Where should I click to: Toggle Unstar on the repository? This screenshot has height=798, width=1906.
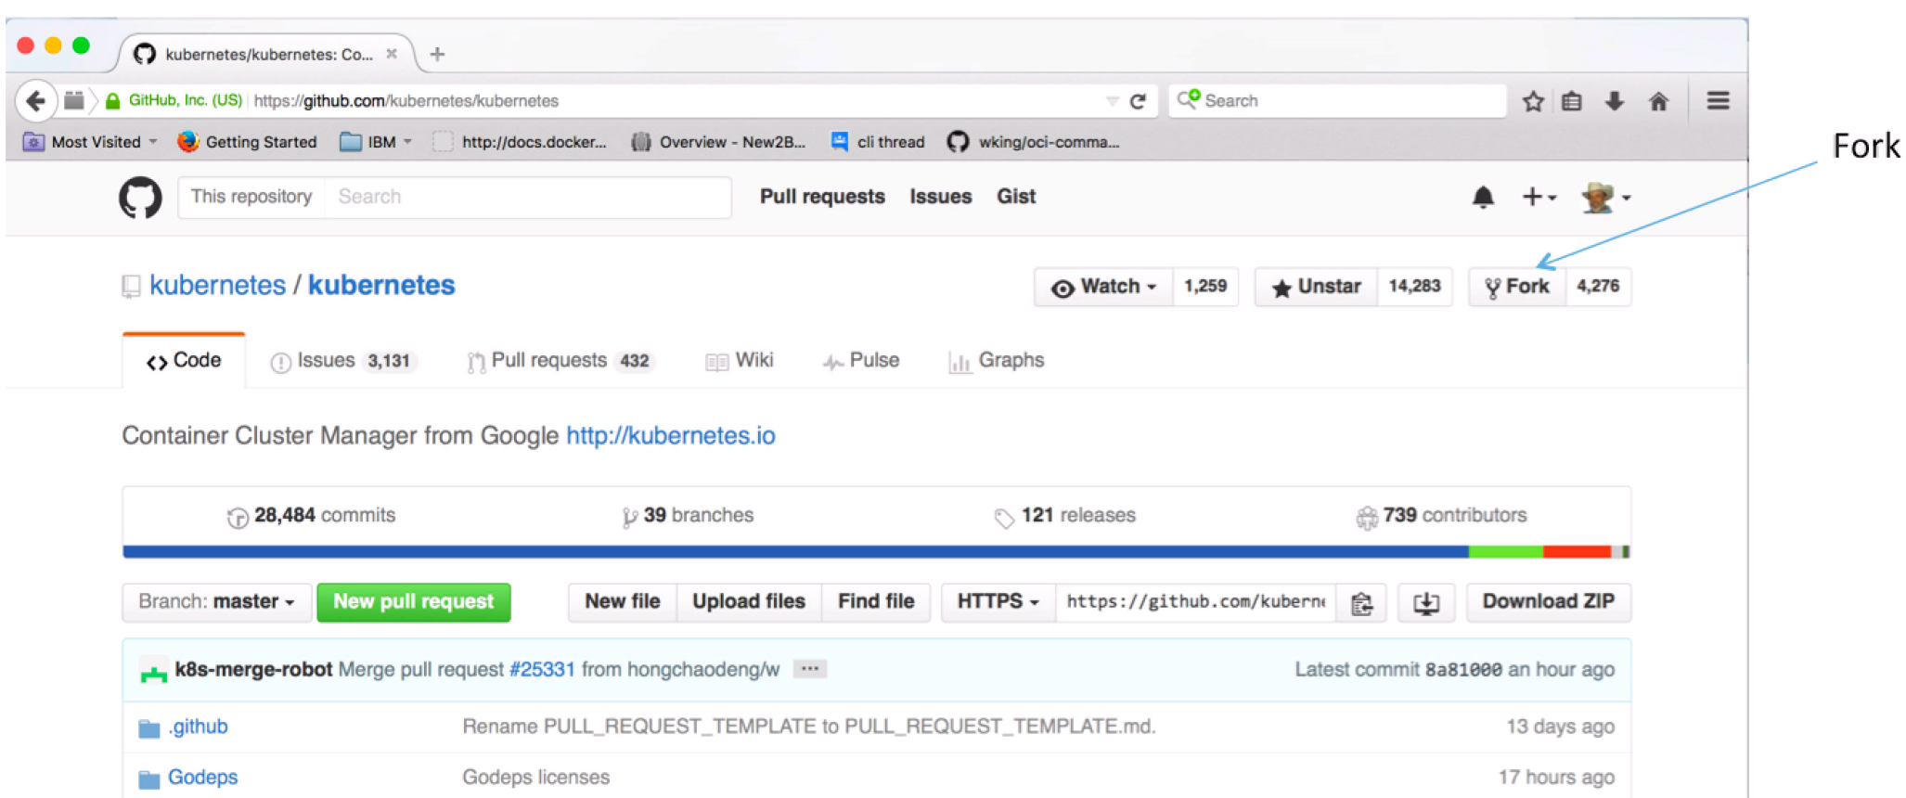pyautogui.click(x=1316, y=287)
